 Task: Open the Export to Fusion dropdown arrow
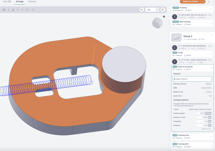click(x=203, y=1)
